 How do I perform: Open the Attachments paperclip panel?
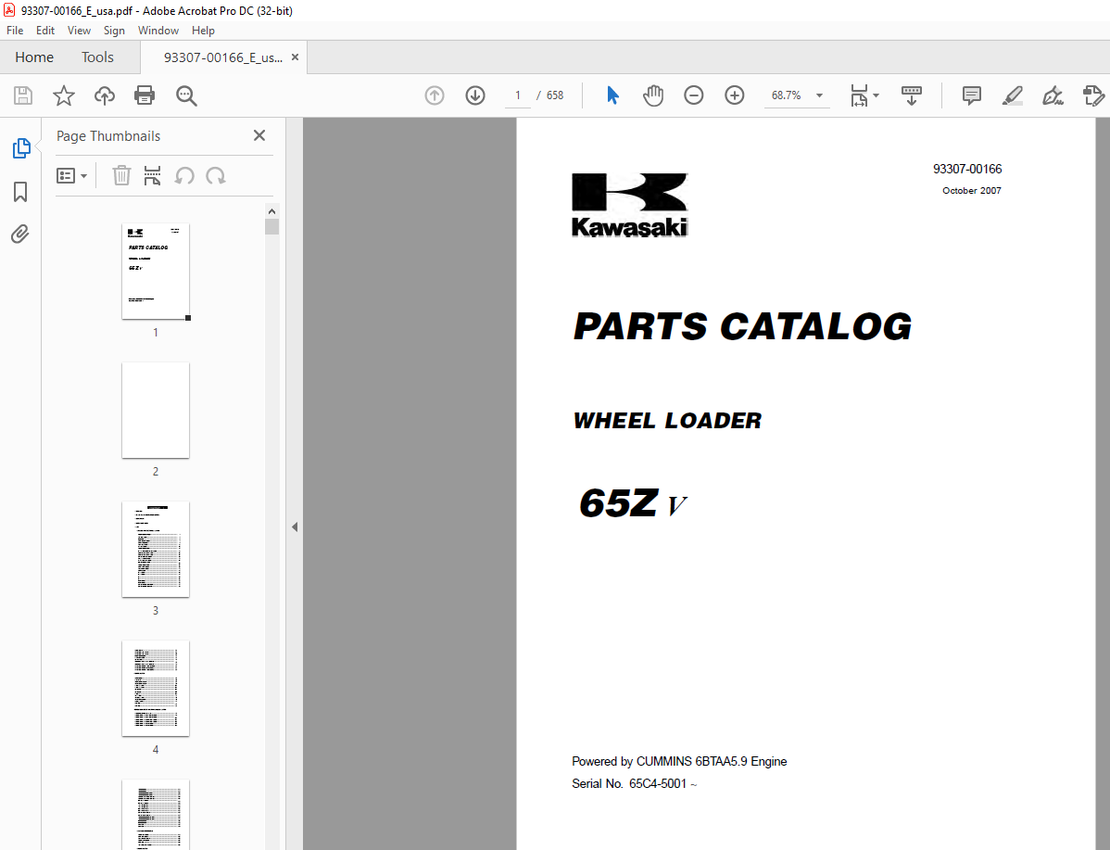tap(19, 234)
